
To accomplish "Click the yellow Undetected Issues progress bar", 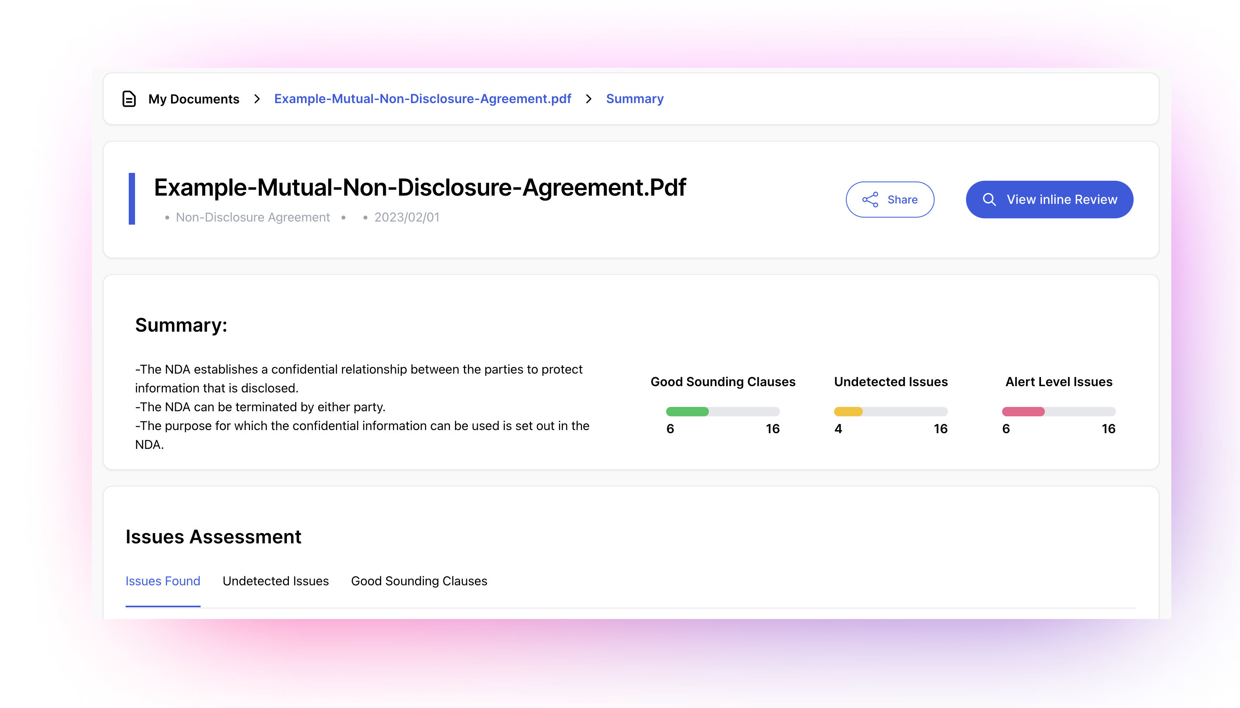I will point(890,412).
